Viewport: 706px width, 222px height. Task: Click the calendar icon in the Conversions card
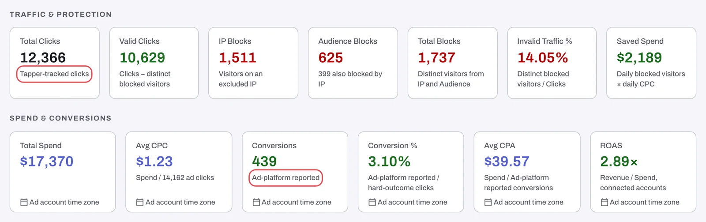click(x=256, y=202)
